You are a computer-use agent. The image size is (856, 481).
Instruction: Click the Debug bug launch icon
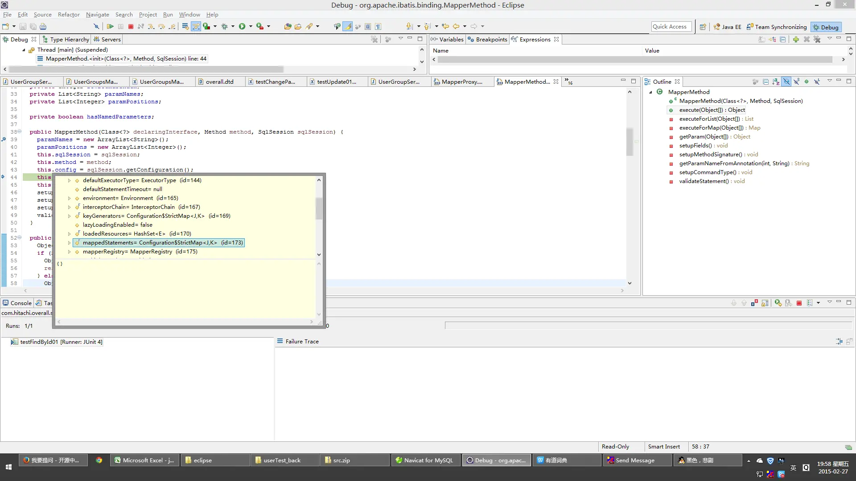pyautogui.click(x=225, y=27)
